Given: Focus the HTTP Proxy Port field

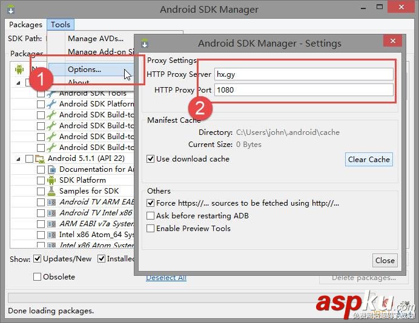Looking at the screenshot, I should pyautogui.click(x=304, y=90).
